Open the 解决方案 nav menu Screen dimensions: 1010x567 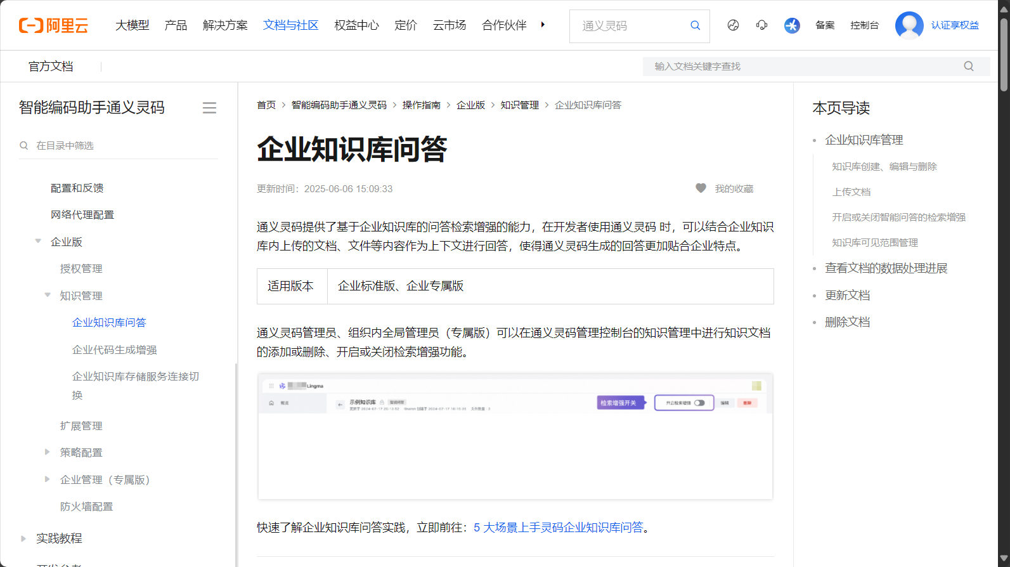(225, 25)
